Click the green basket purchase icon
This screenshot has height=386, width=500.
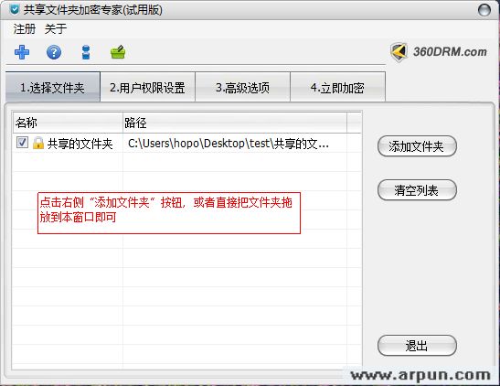118,52
